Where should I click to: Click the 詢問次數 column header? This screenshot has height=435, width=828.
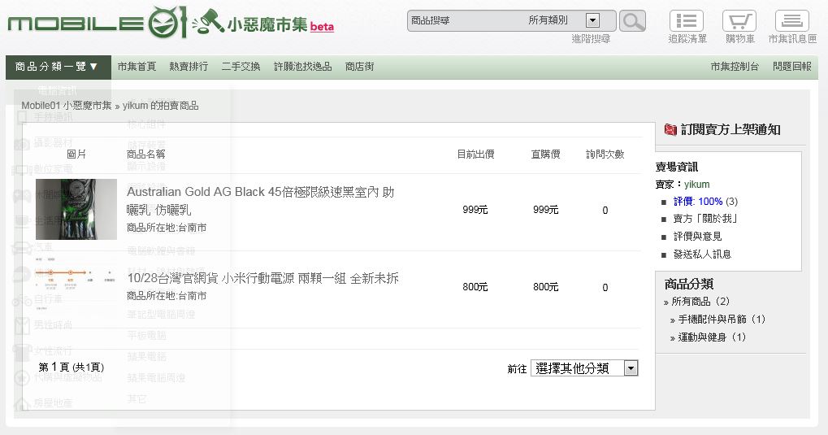tap(605, 154)
